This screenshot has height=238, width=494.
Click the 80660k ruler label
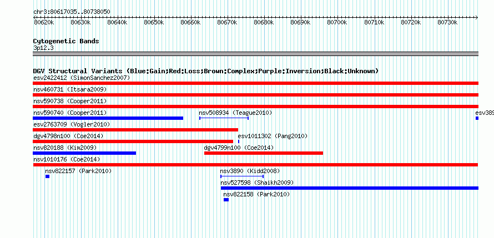[190, 22]
